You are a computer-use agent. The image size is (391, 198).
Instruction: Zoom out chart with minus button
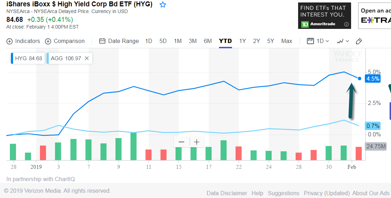click(x=182, y=142)
